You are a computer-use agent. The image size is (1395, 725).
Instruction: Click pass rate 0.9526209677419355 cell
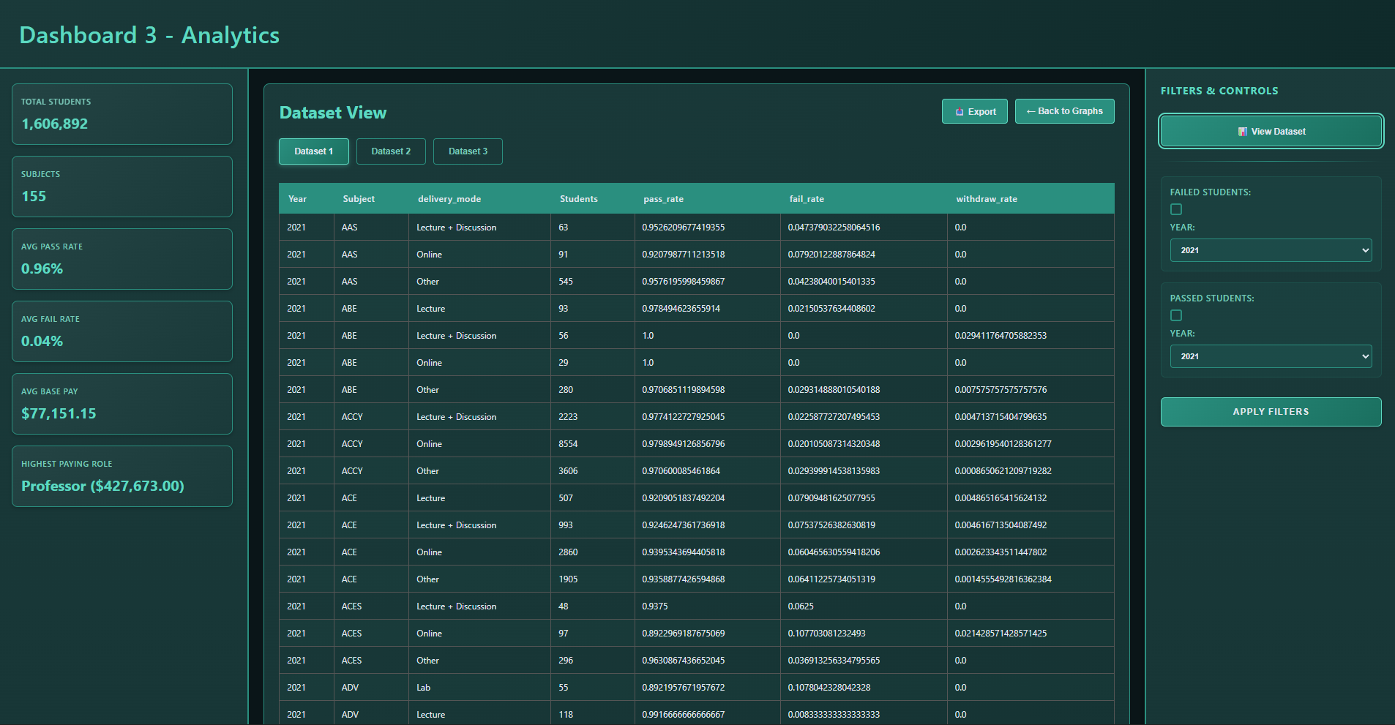click(x=707, y=228)
